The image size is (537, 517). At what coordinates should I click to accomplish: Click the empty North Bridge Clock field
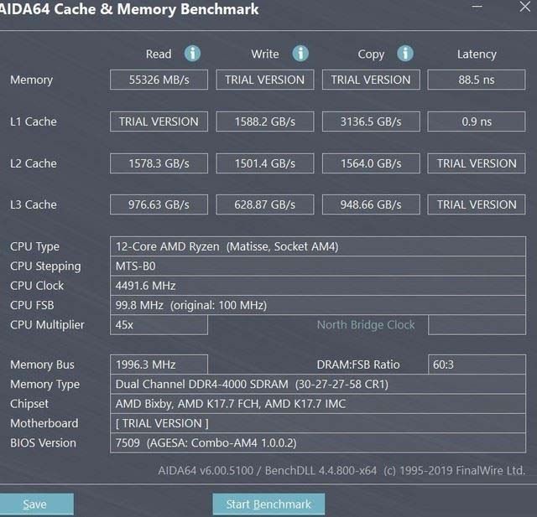[477, 325]
